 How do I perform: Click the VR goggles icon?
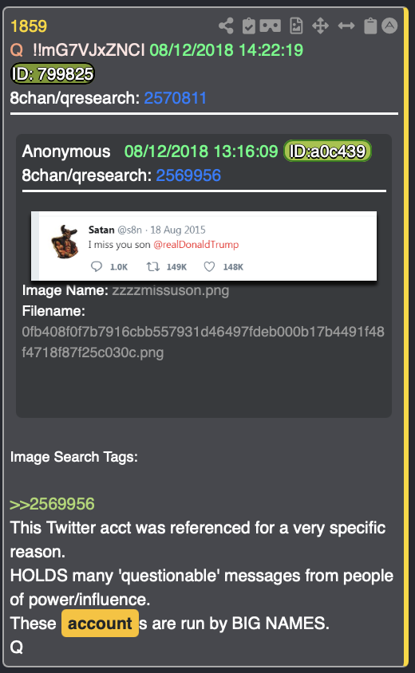coord(271,26)
